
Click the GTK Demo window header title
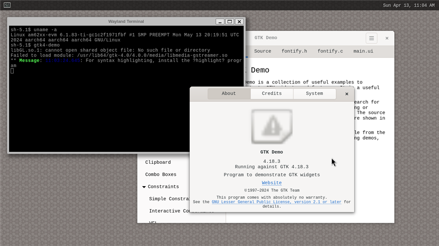pyautogui.click(x=266, y=38)
